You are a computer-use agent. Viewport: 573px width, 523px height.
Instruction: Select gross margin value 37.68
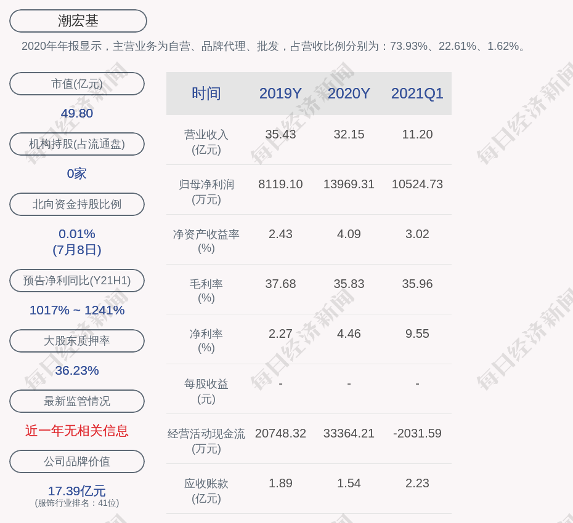[x=280, y=284]
